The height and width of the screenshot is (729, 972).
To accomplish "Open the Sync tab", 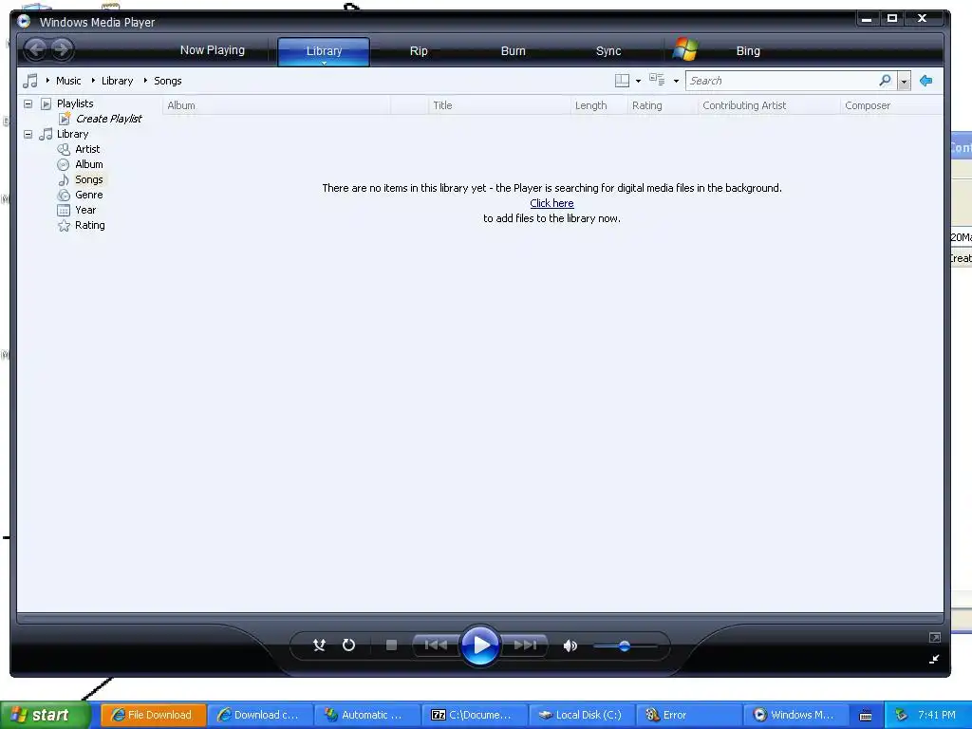I will tap(608, 51).
